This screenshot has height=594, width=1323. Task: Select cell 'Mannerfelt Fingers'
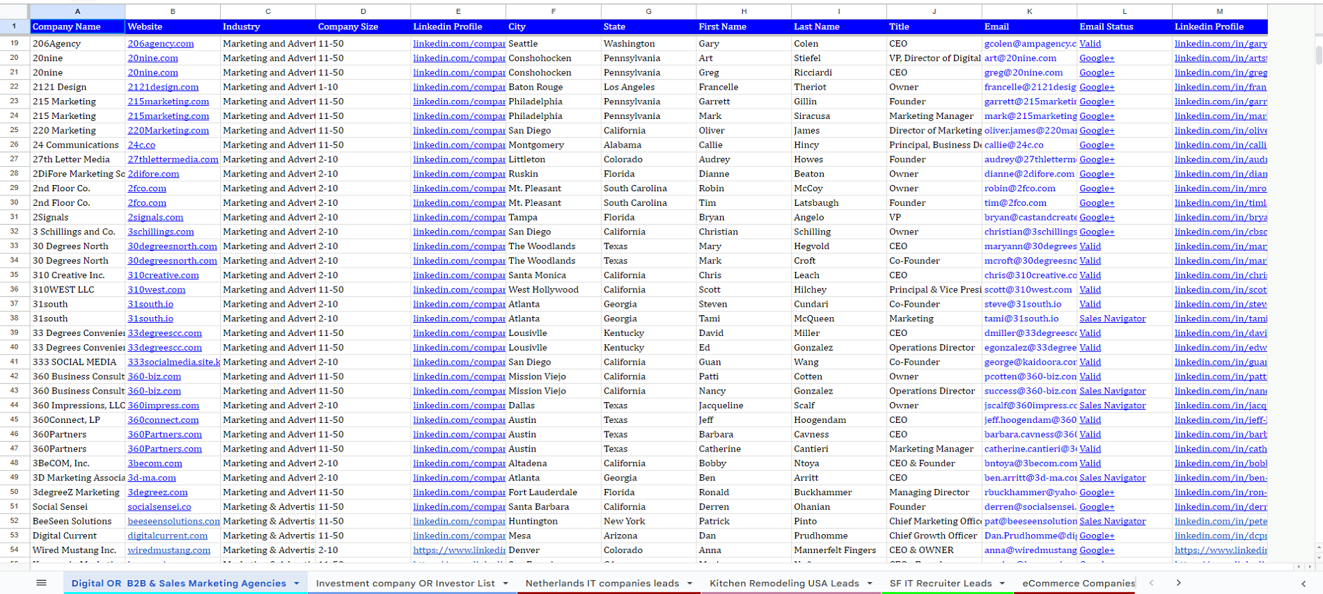click(838, 550)
